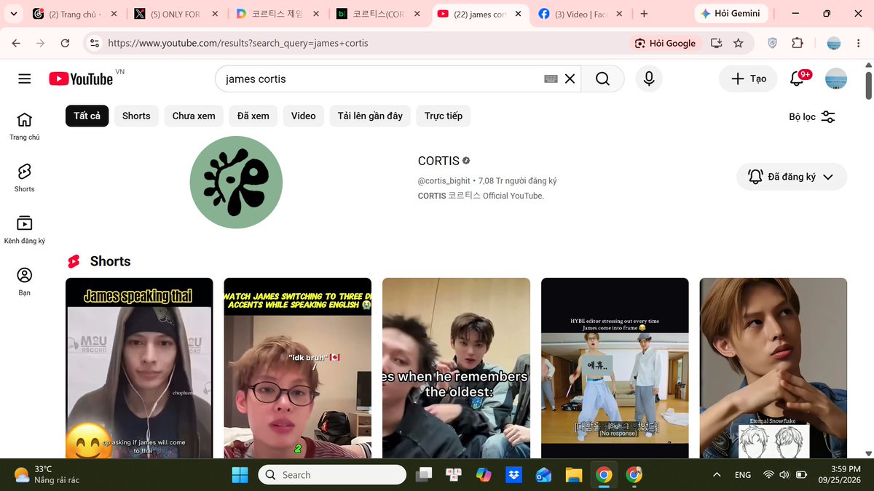Reload the page with the browser refresh icon
The width and height of the screenshot is (874, 491).
[x=65, y=43]
